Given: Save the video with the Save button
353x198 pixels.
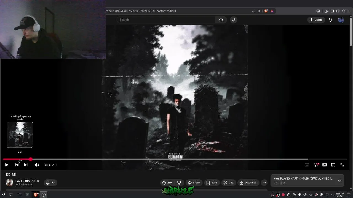Looking at the screenshot, I should pyautogui.click(x=212, y=183).
